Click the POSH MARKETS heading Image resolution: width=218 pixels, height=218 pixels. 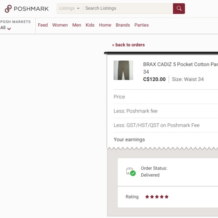pyautogui.click(x=15, y=22)
